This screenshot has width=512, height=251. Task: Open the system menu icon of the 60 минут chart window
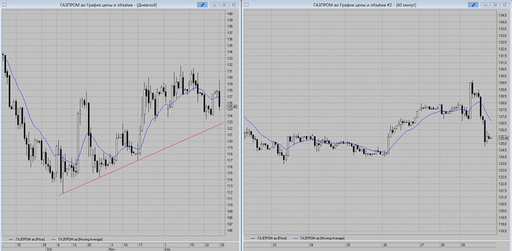point(246,5)
